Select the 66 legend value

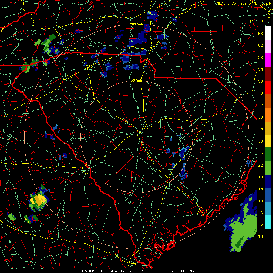[261, 33]
